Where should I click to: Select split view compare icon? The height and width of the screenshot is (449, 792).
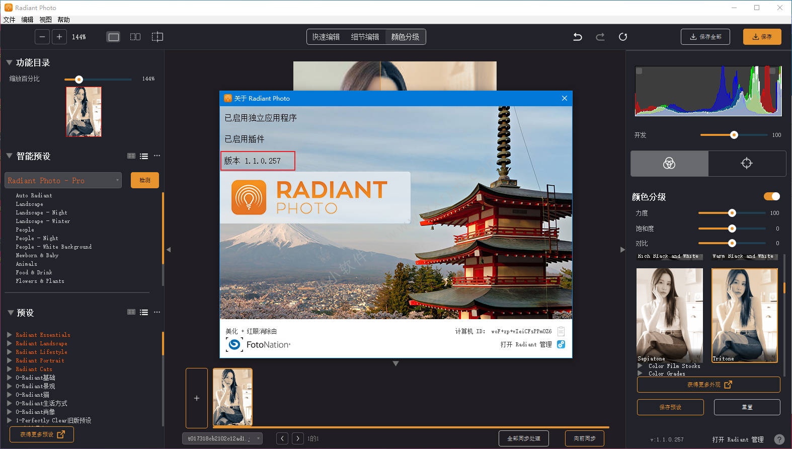click(157, 37)
